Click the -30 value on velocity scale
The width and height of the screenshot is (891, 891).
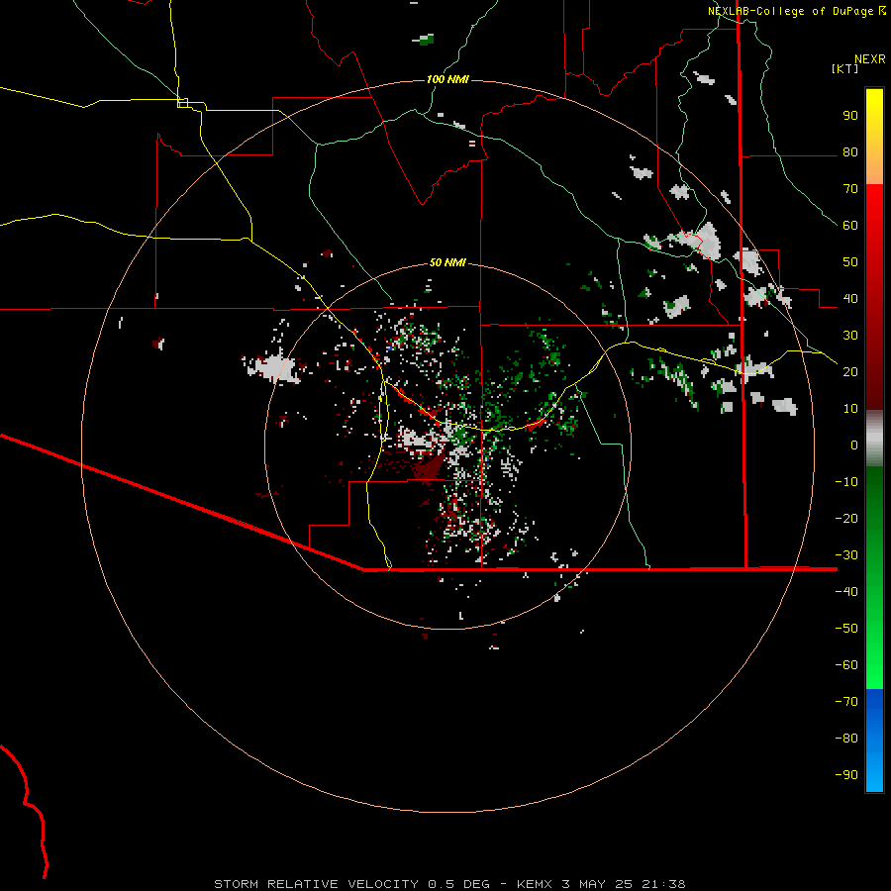[x=846, y=555]
